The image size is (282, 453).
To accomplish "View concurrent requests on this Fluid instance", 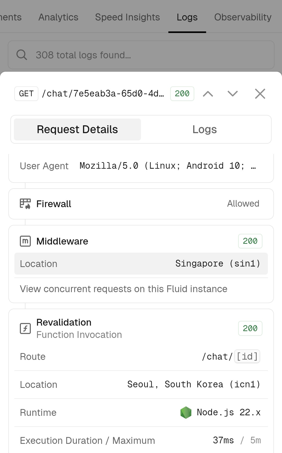I will (124, 289).
